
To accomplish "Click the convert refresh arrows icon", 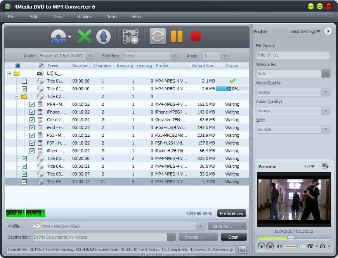I will [158, 36].
